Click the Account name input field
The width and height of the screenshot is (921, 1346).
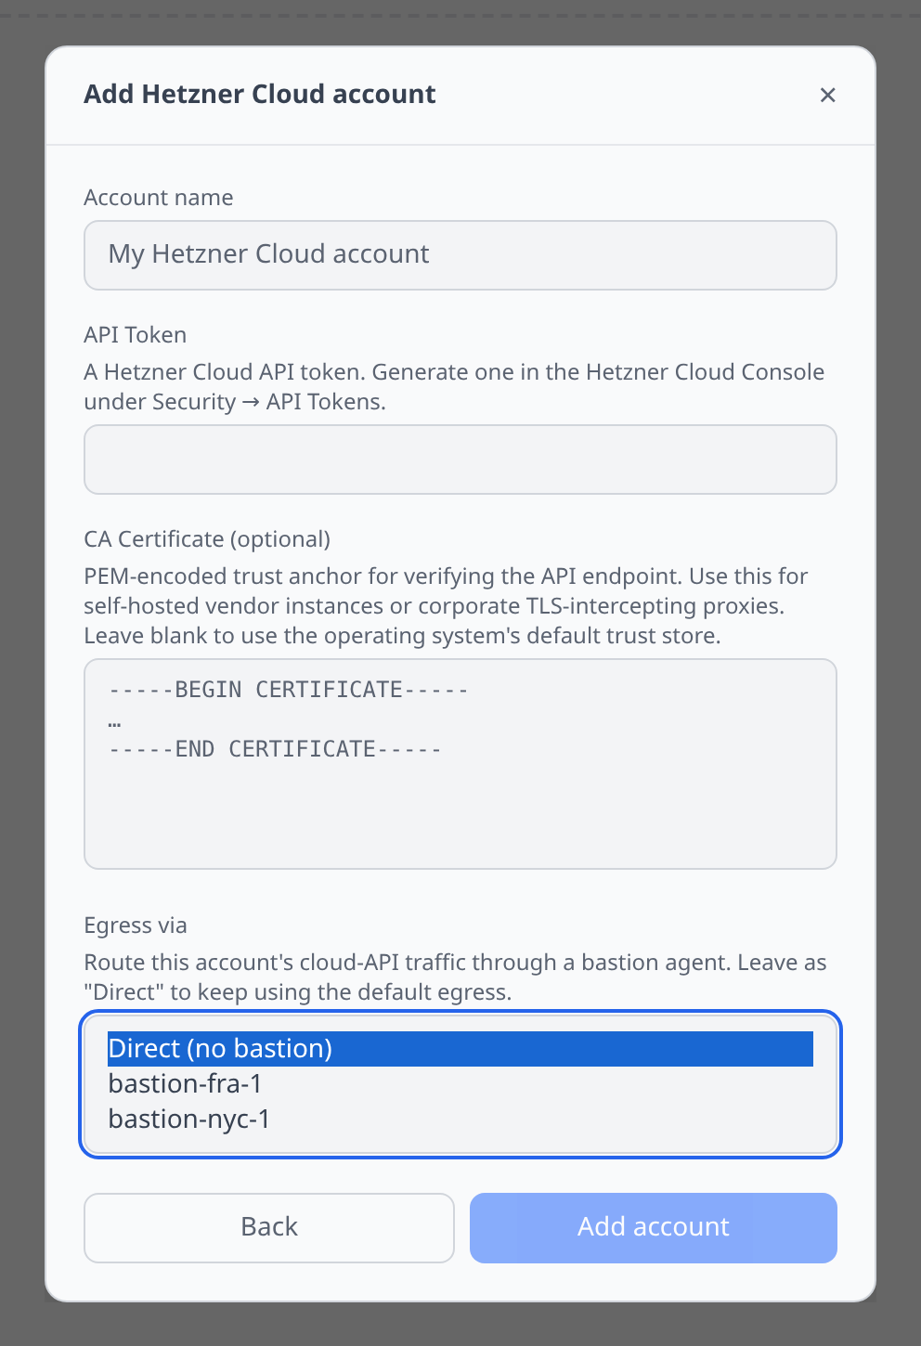(460, 255)
